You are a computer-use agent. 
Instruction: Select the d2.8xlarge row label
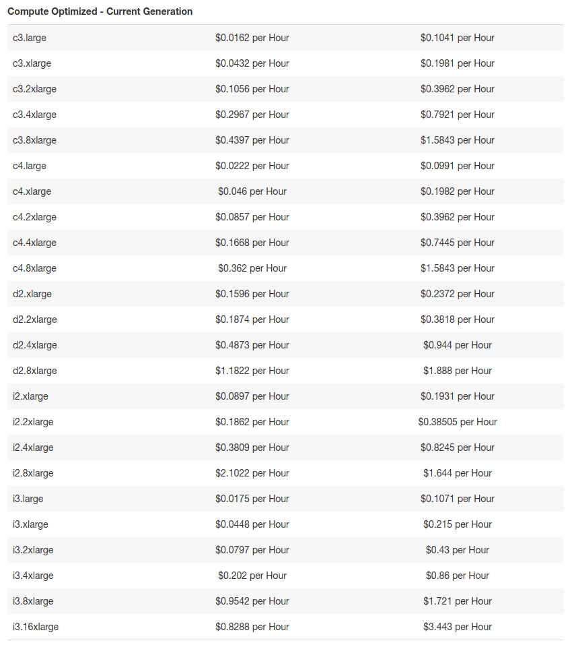tap(35, 371)
